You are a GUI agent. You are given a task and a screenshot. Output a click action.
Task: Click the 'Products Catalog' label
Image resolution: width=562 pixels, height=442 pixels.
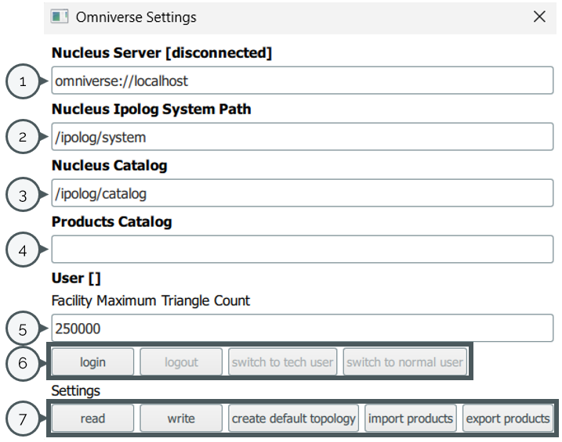112,221
